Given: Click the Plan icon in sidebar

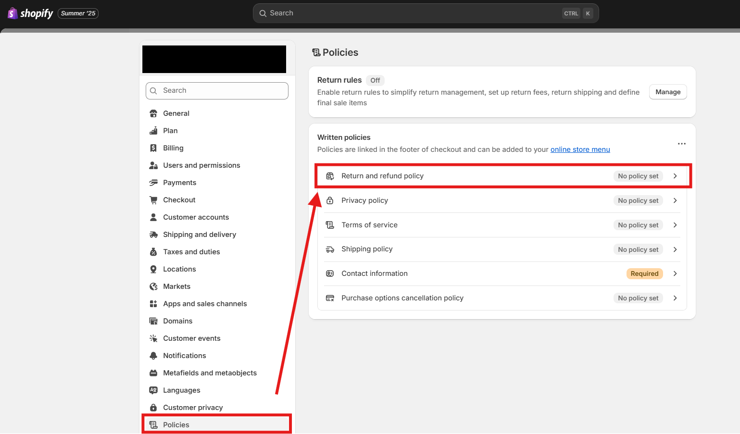Looking at the screenshot, I should pyautogui.click(x=153, y=131).
